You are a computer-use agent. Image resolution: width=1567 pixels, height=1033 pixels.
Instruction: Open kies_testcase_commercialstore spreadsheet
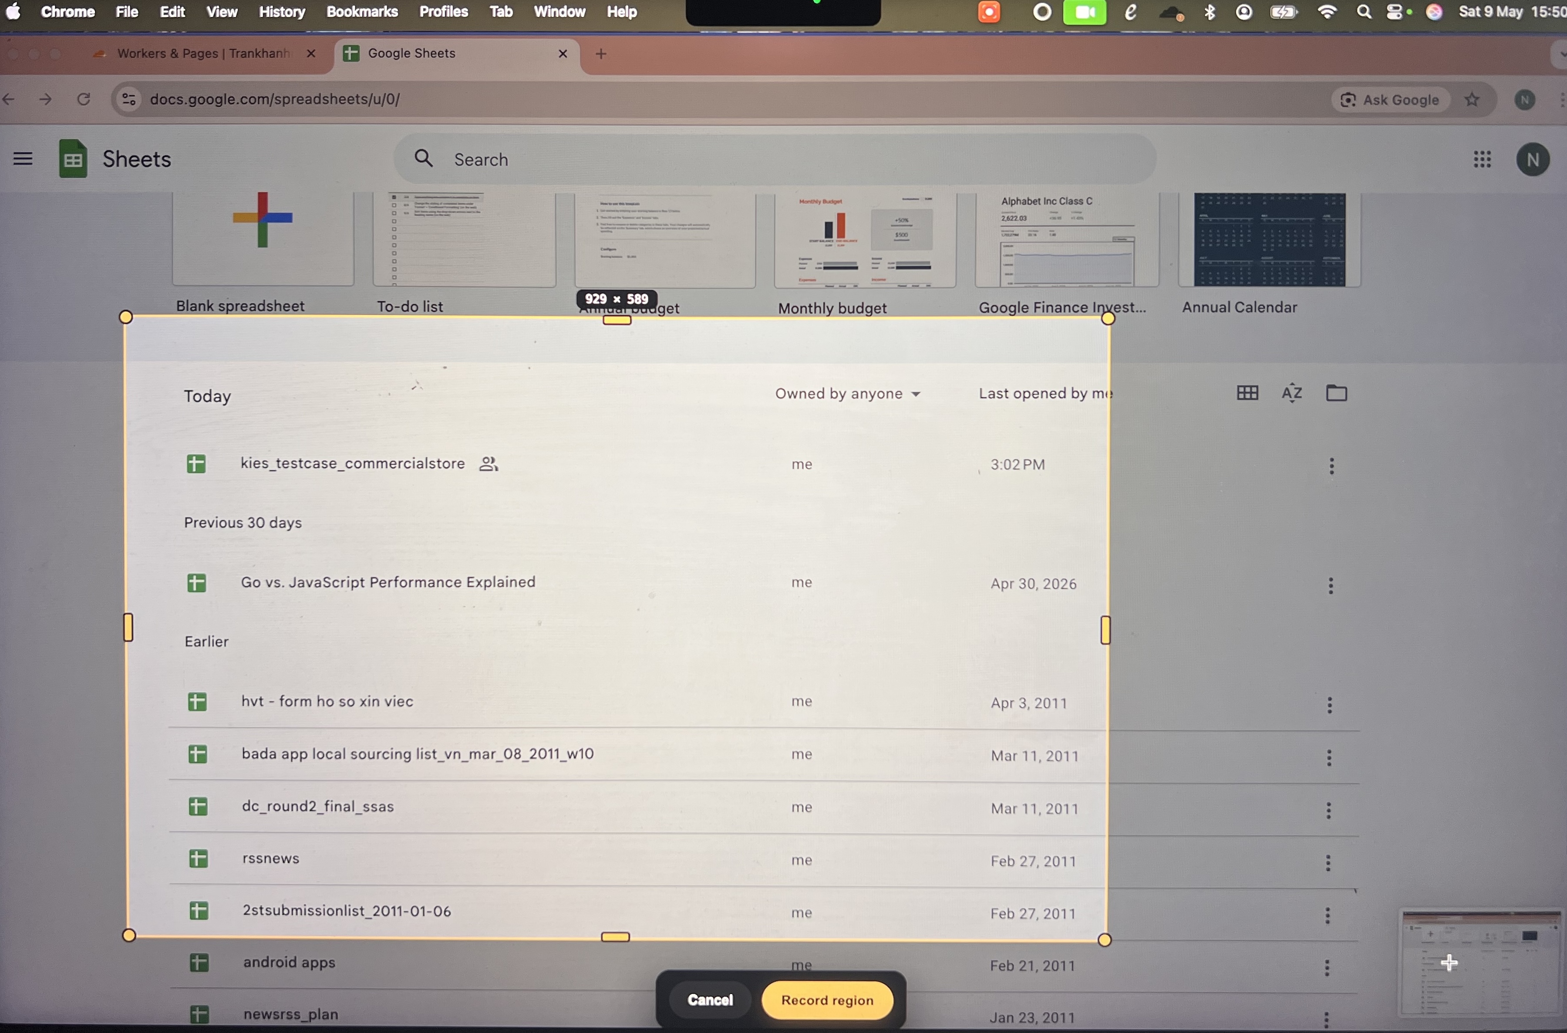pyautogui.click(x=352, y=464)
